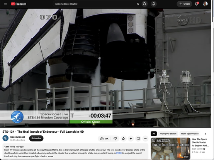
Task: Expand description with 'more'
Action: [51, 156]
